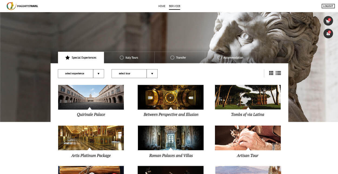The width and height of the screenshot is (338, 174).
Task: Click the star icon on Special Experiences
Action: (x=68, y=58)
